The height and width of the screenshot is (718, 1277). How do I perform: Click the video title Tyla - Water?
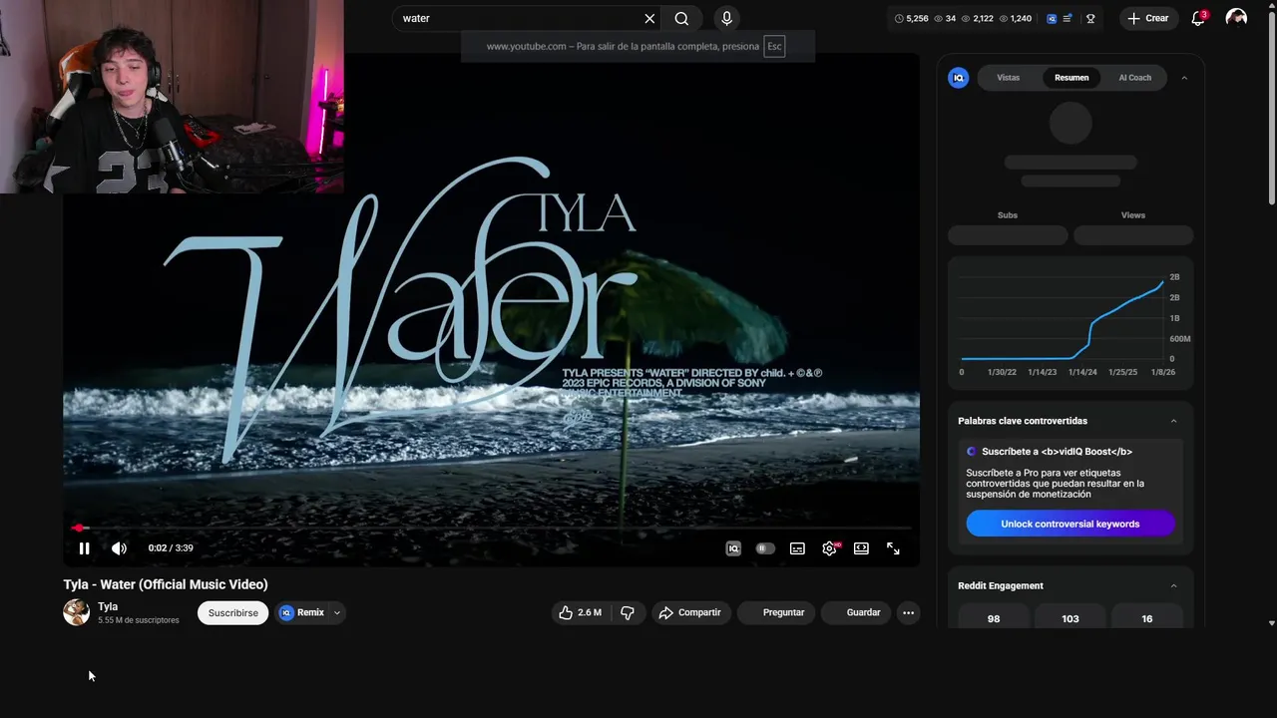[166, 584]
